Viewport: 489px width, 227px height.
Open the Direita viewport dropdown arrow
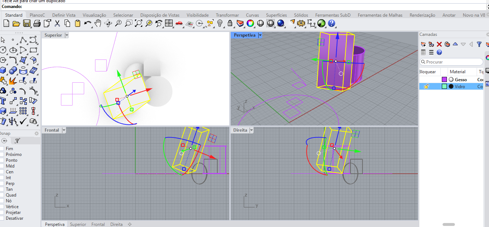point(251,130)
